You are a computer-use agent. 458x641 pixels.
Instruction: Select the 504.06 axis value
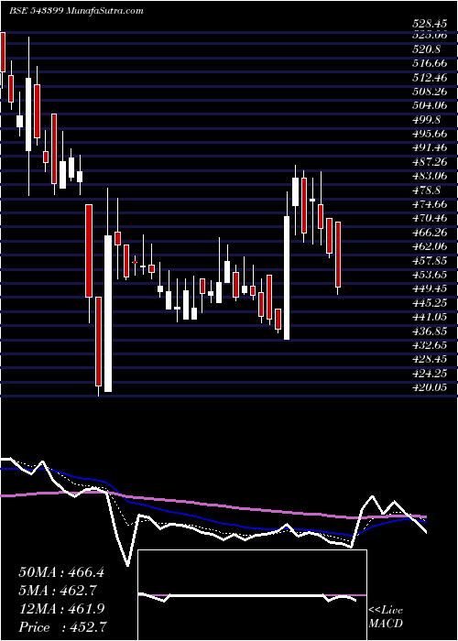[x=429, y=105]
